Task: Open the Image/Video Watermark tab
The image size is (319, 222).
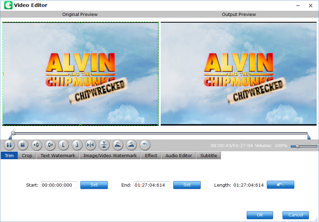Action: point(110,155)
